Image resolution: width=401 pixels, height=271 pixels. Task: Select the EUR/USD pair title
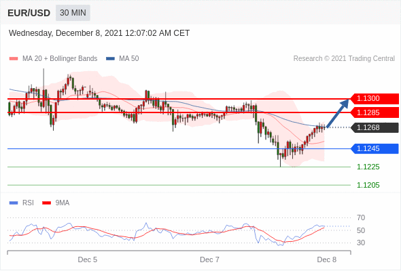(x=29, y=13)
